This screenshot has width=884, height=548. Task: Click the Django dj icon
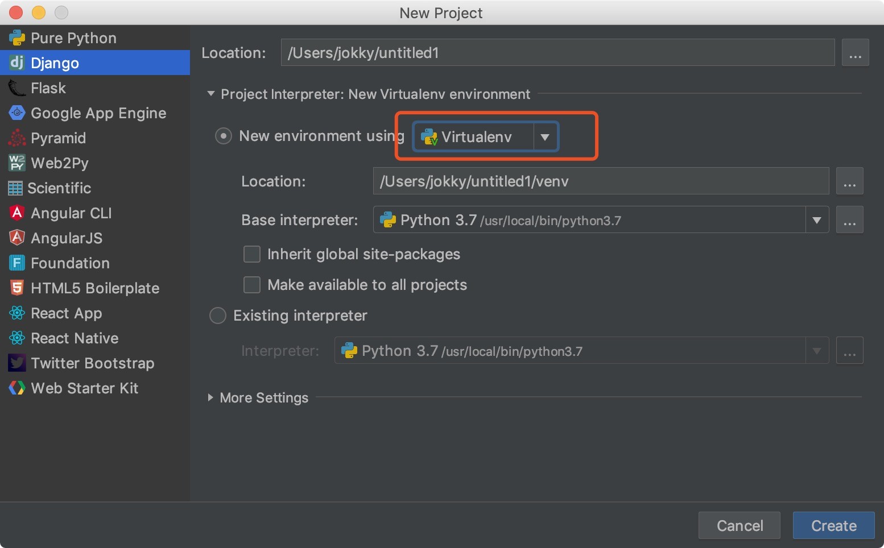[17, 63]
